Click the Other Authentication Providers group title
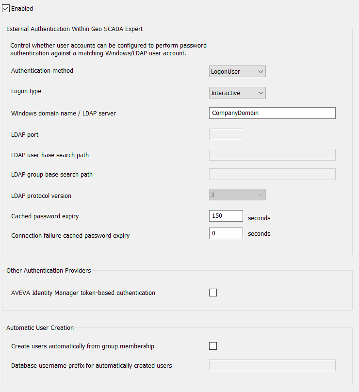This screenshot has height=392, width=359. coord(49,271)
